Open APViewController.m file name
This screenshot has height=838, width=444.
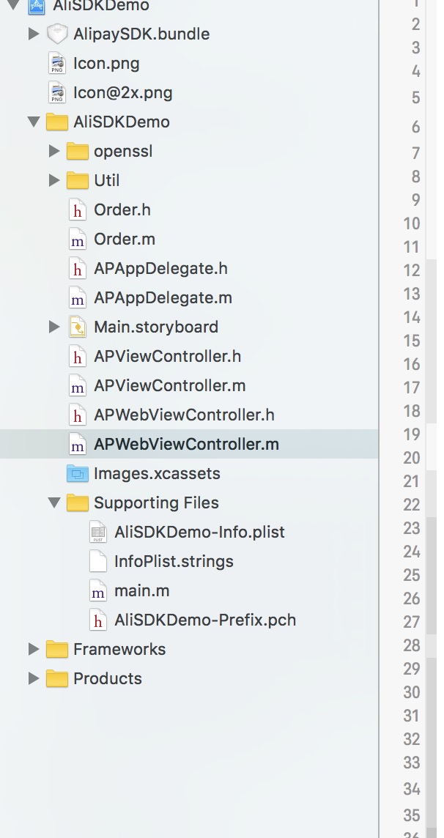tap(170, 386)
